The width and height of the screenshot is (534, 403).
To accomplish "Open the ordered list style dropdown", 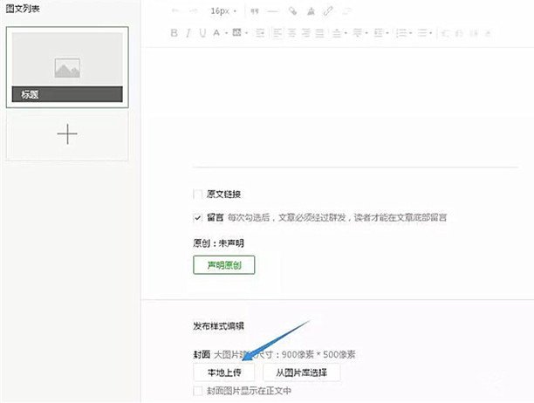I will [x=411, y=33].
